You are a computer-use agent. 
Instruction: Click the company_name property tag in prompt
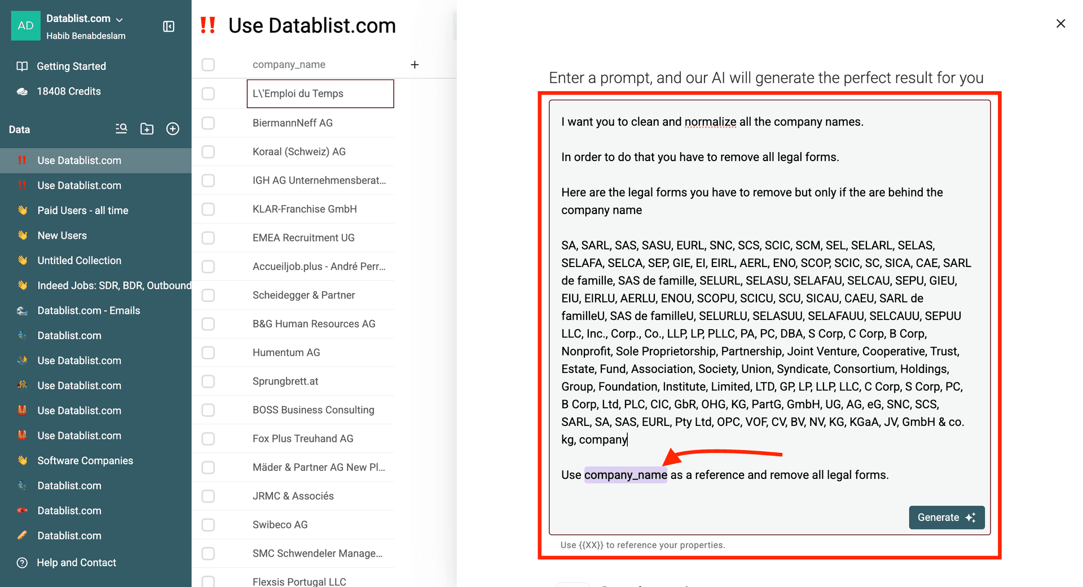point(625,475)
